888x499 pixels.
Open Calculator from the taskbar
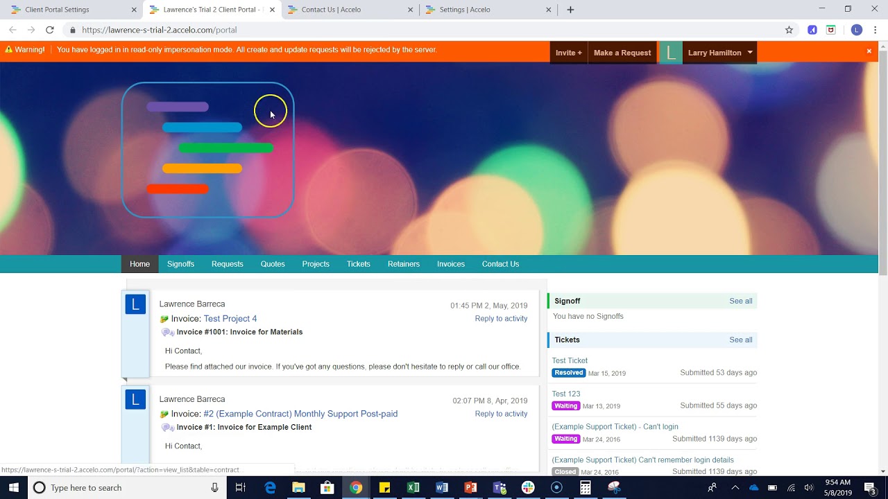(586, 488)
